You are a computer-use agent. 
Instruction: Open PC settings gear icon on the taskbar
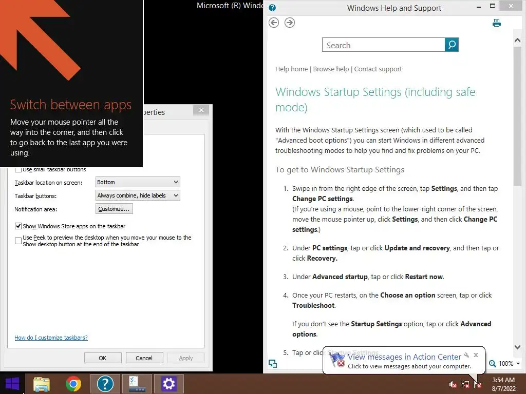coord(168,384)
